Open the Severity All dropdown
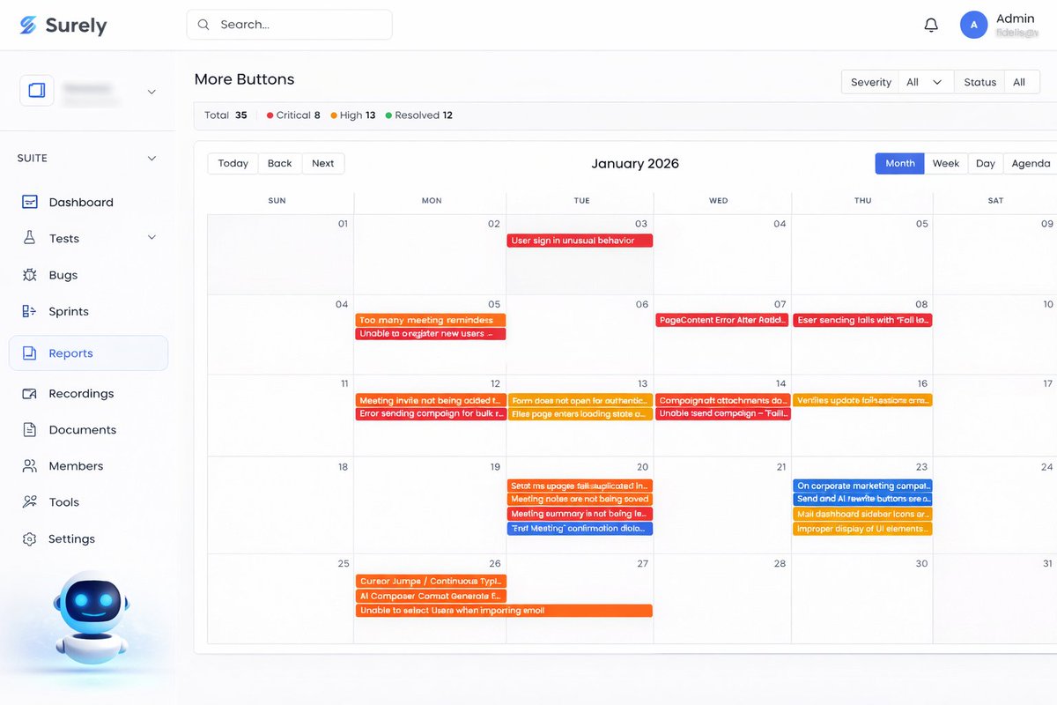 click(x=926, y=82)
